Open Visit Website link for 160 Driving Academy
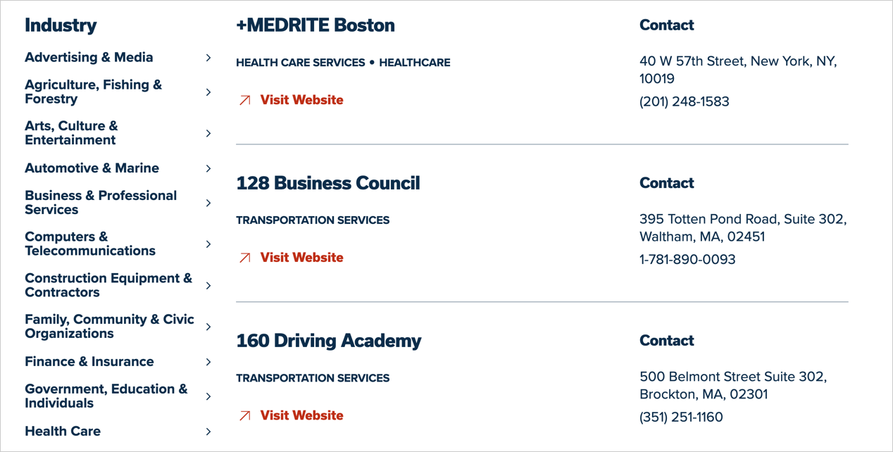The width and height of the screenshot is (893, 452). 302,415
